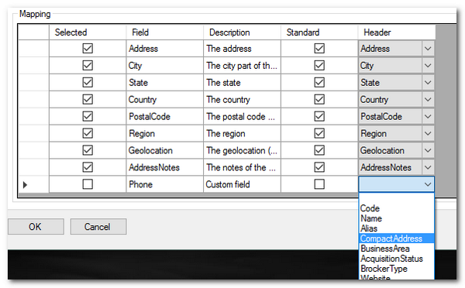Screen dimensions: 465x288
Task: Collapse the Phone row header combo box
Action: click(428, 184)
